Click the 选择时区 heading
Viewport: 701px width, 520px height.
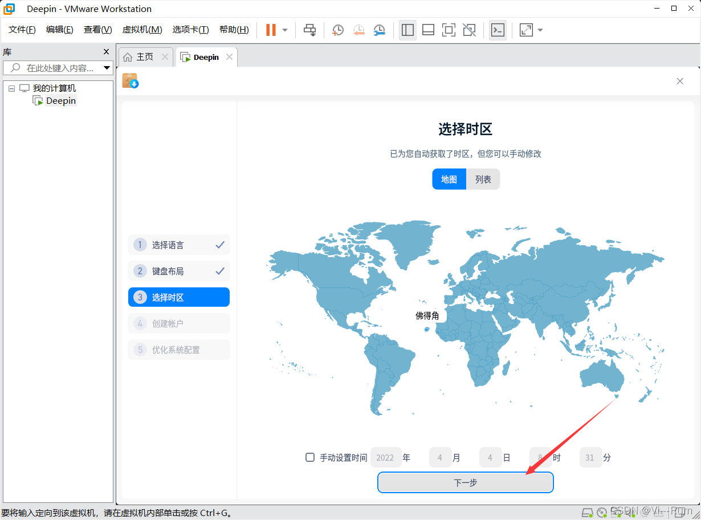click(465, 129)
